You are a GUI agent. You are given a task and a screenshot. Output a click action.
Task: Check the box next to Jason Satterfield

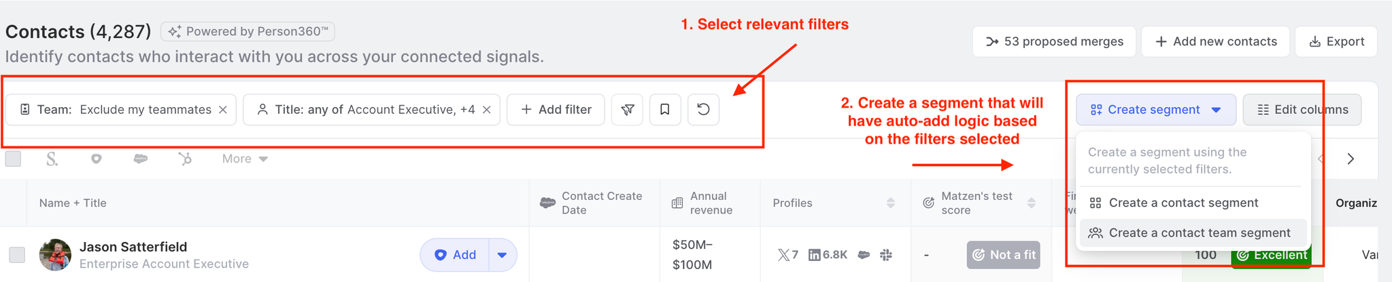coord(17,255)
